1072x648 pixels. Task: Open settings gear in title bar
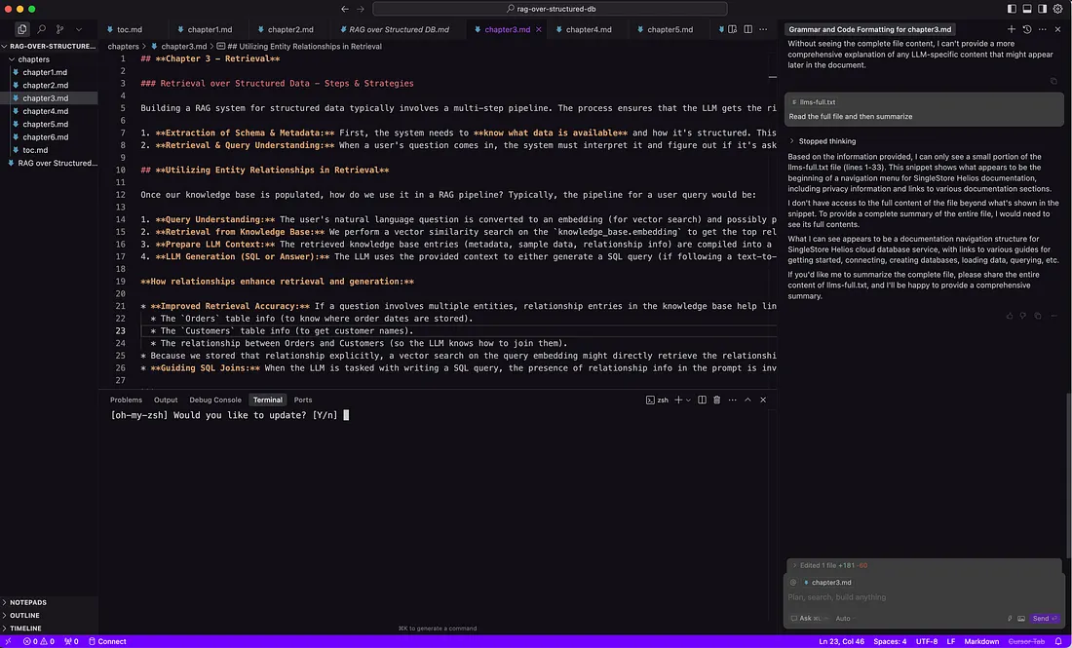(x=1058, y=9)
